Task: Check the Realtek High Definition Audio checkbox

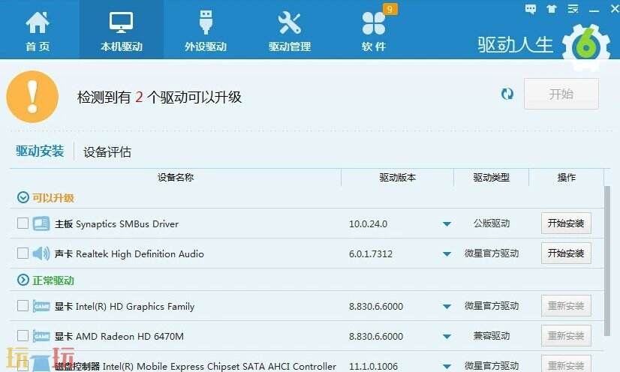Action: 23,253
